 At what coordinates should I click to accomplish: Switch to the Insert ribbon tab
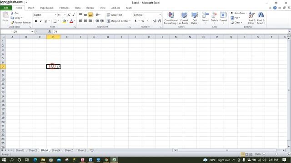point(31,8)
